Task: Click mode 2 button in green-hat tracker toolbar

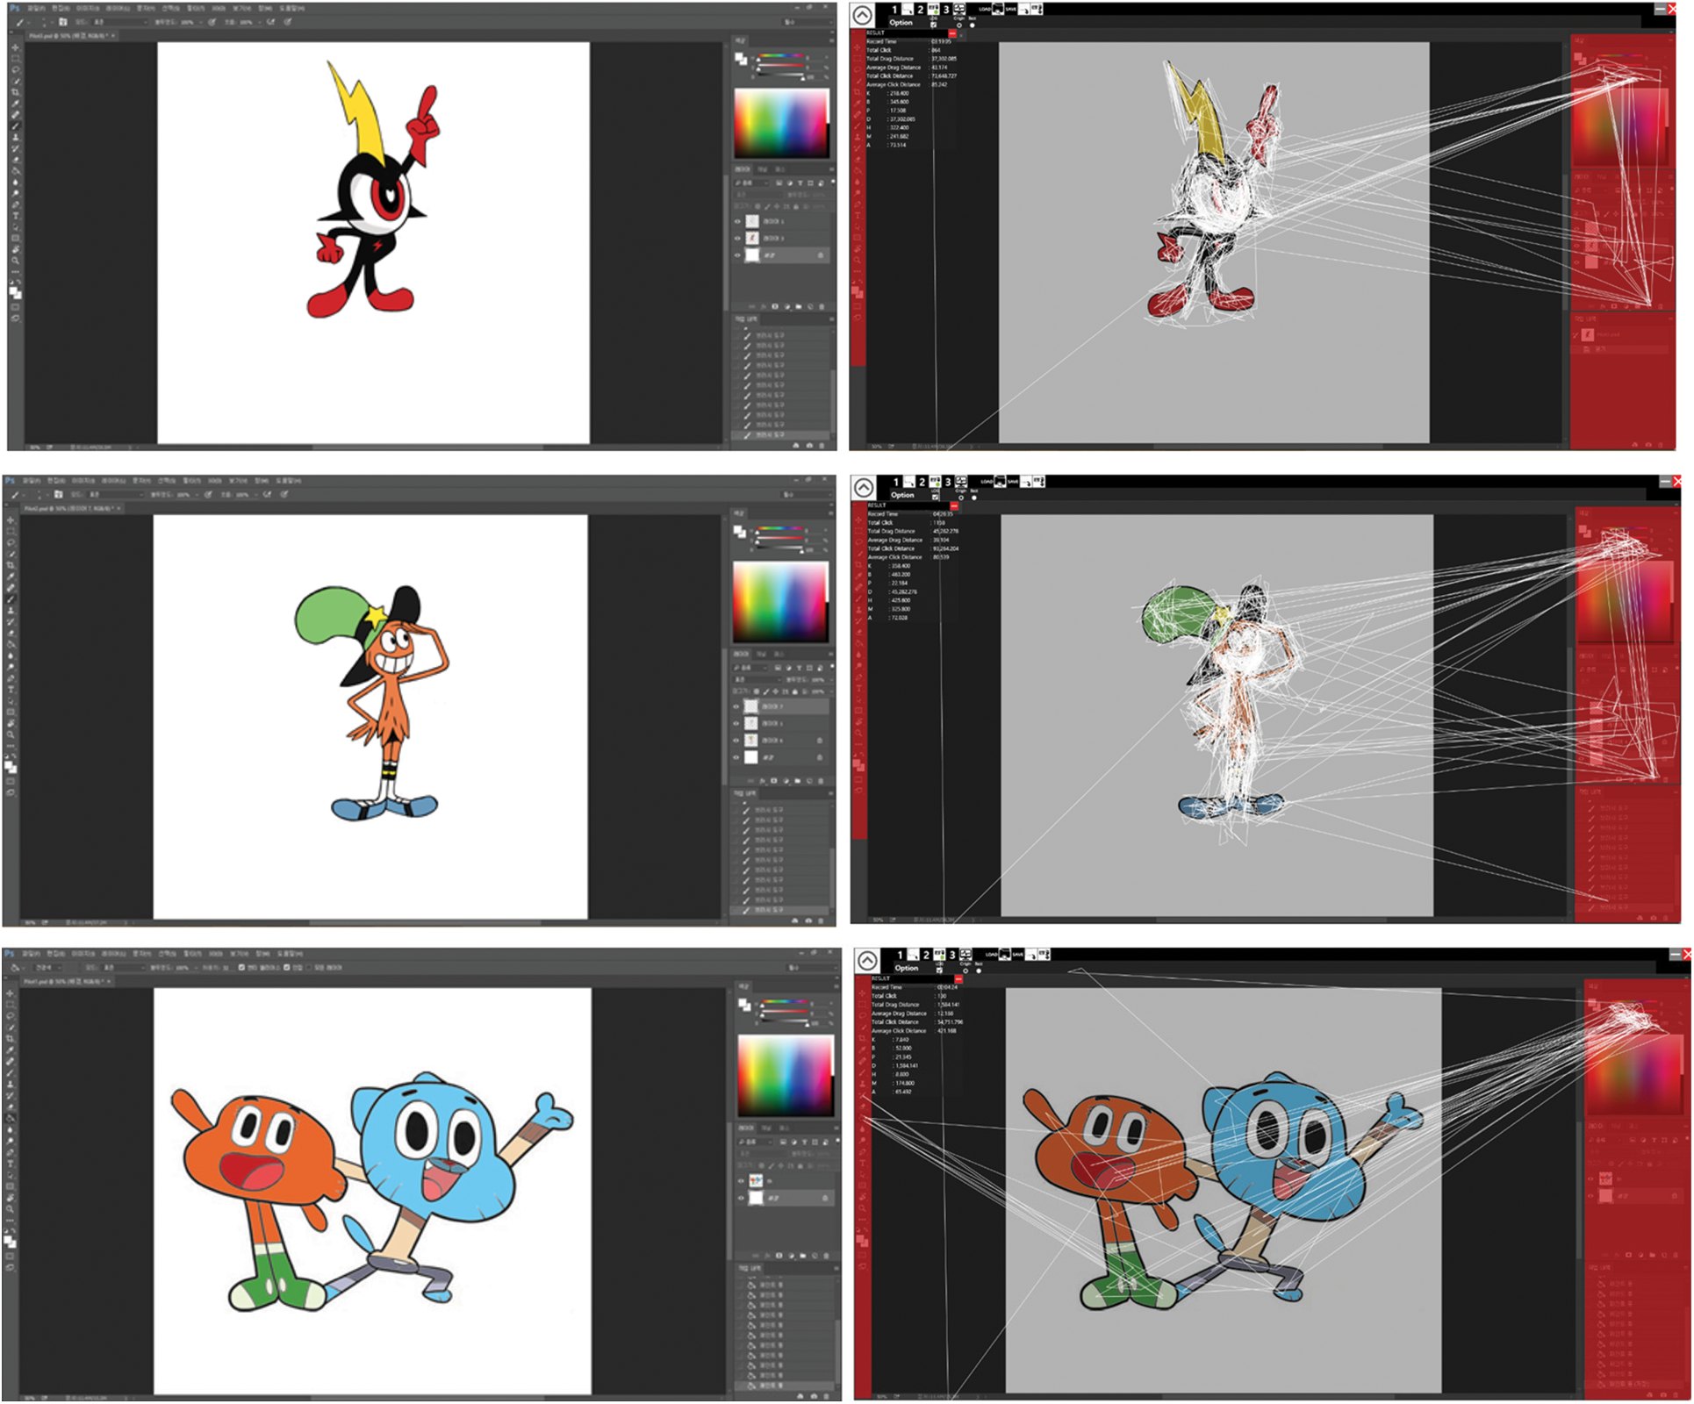Action: (922, 482)
